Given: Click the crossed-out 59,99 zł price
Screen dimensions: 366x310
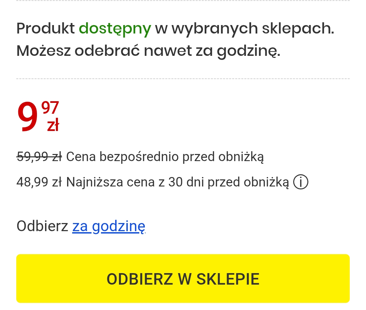Looking at the screenshot, I should (x=39, y=157).
